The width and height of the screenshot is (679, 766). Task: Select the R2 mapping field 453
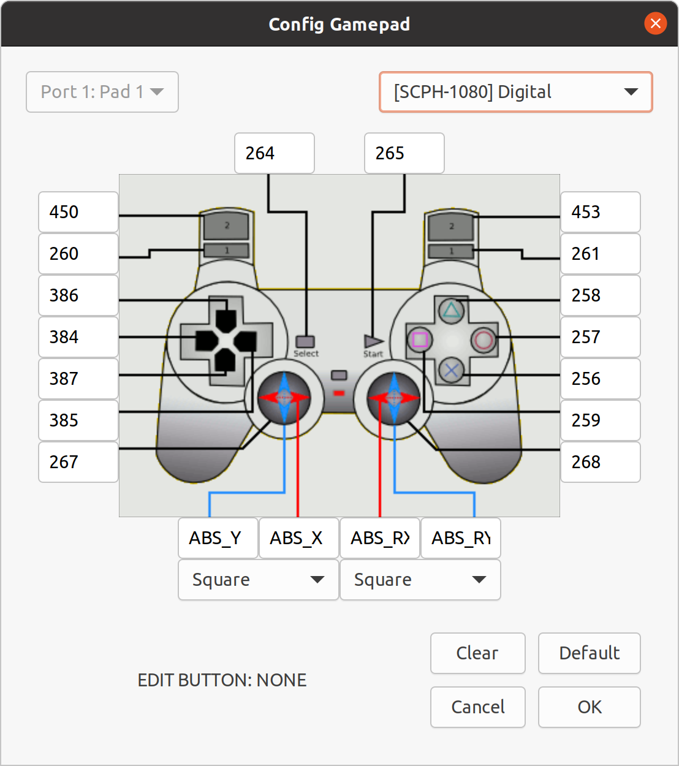pos(601,212)
